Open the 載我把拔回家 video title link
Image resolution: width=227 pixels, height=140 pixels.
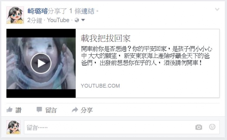106,38
